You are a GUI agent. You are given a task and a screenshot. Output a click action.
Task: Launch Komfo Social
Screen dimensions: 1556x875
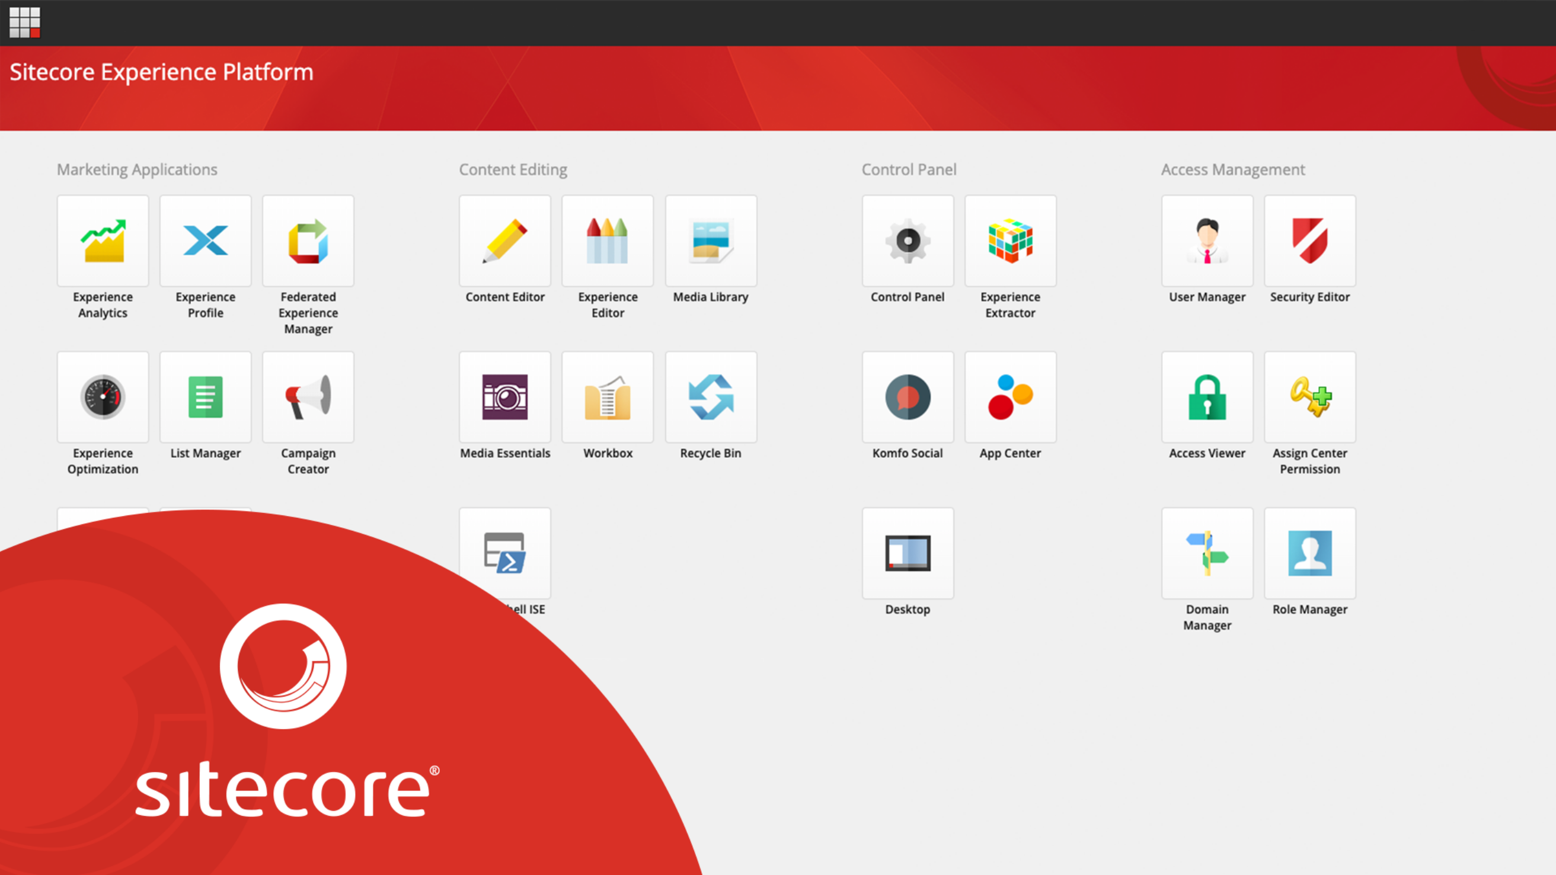[908, 397]
